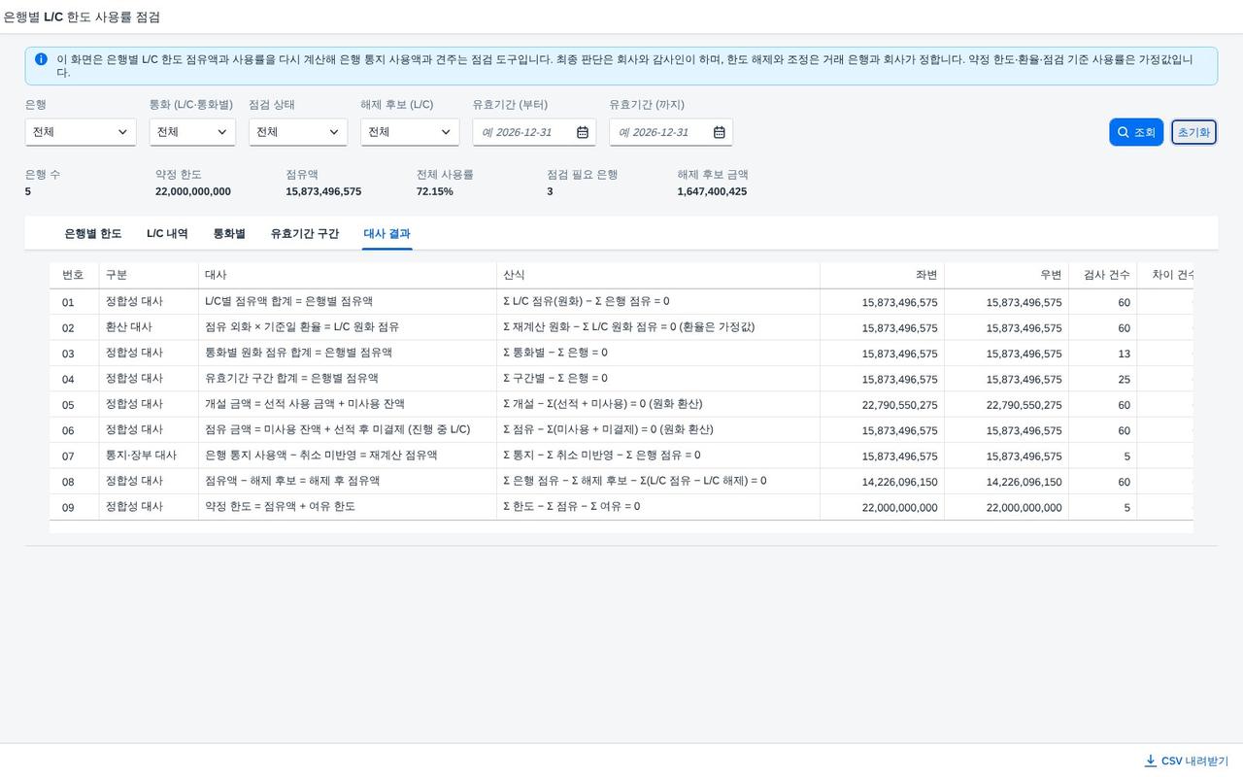Click the 약정 한도 summary value 22,000,000,000
The image size is (1243, 777).
[193, 192]
